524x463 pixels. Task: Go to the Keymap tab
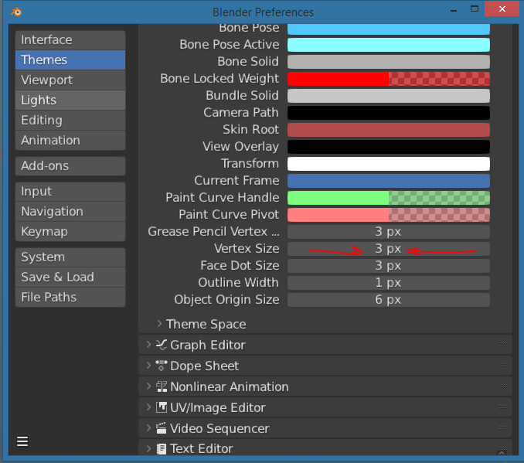coord(70,231)
